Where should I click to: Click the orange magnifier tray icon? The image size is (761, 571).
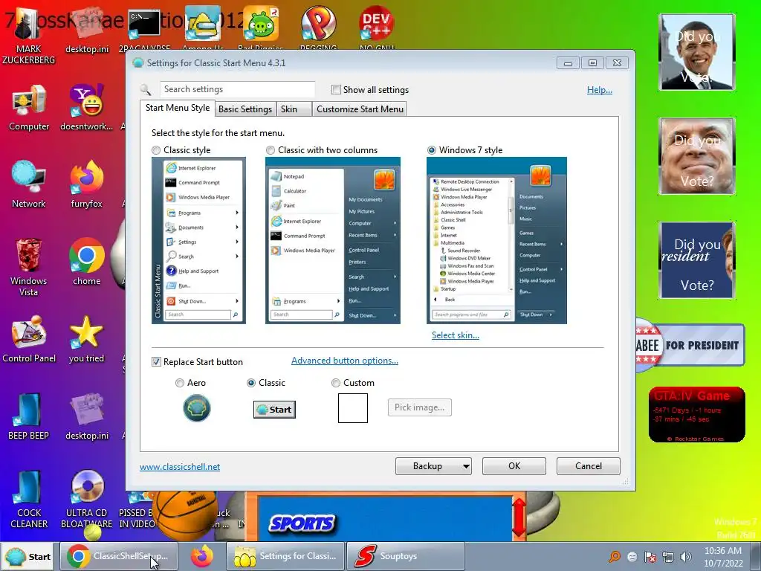615,556
